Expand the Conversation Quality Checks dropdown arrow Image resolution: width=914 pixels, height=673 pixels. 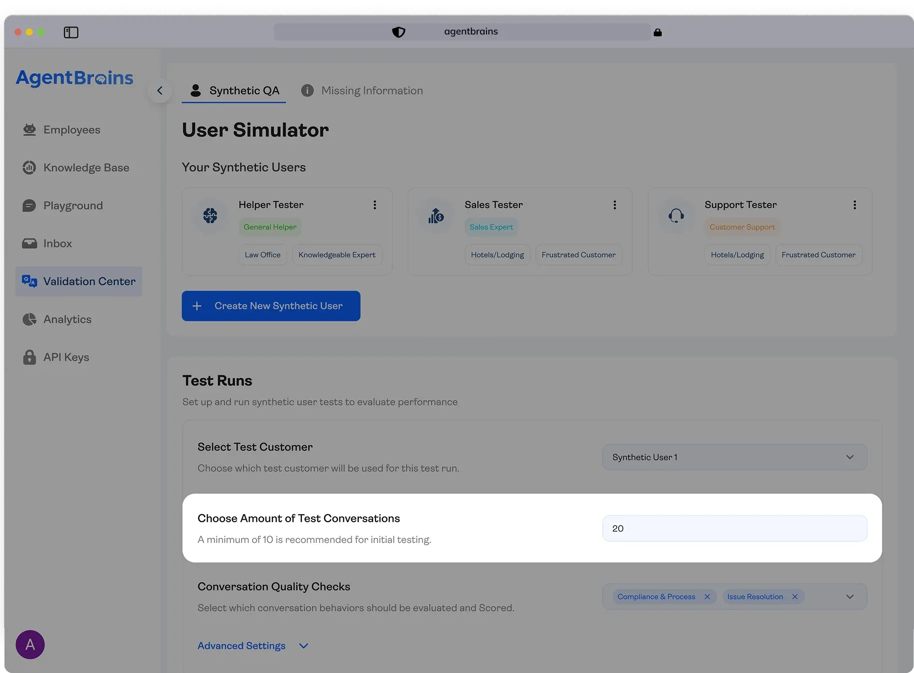(850, 597)
